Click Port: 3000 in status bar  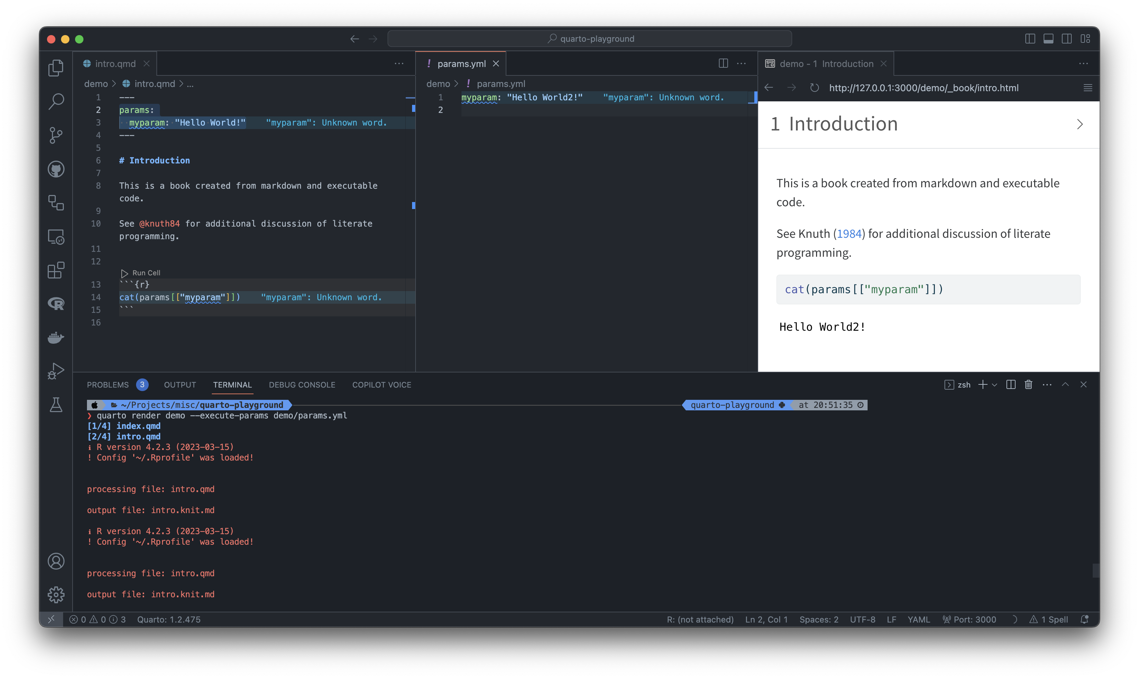point(969,619)
